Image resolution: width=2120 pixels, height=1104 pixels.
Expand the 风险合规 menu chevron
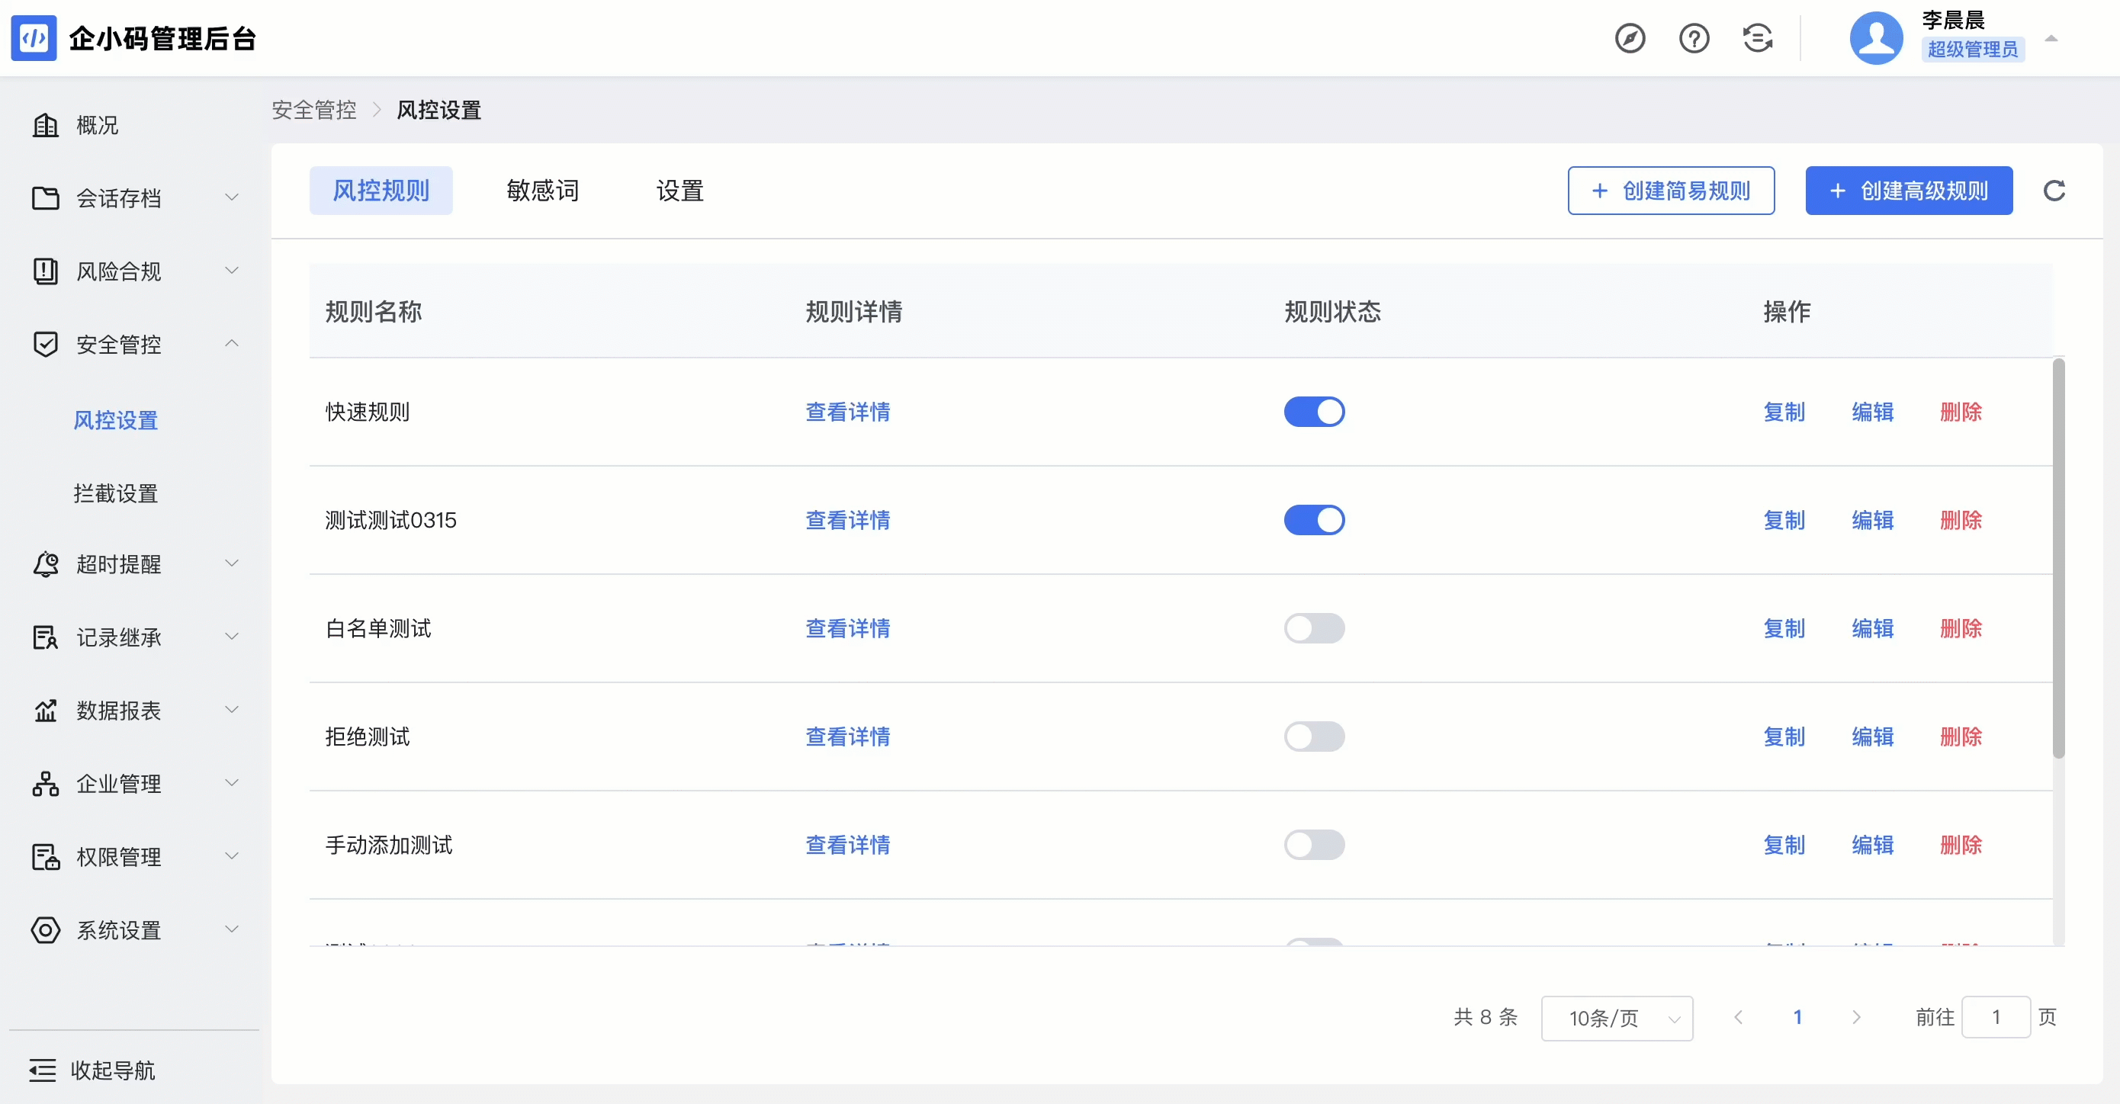232,271
